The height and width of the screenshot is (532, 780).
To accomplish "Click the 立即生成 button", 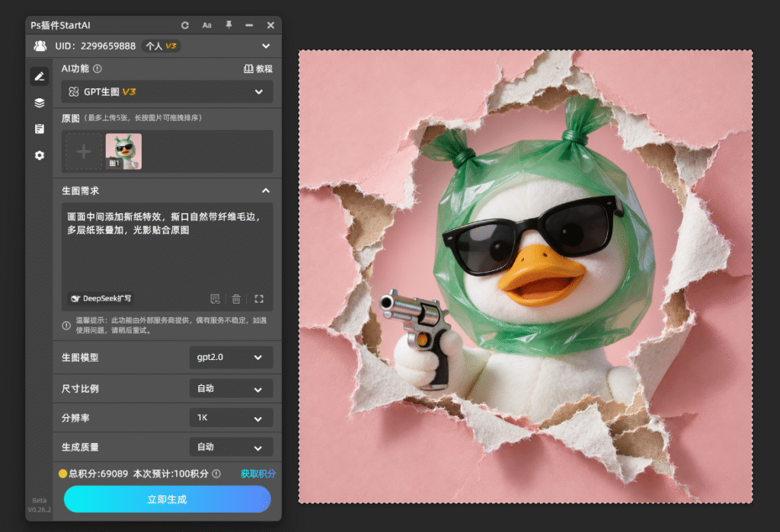I will click(x=167, y=499).
